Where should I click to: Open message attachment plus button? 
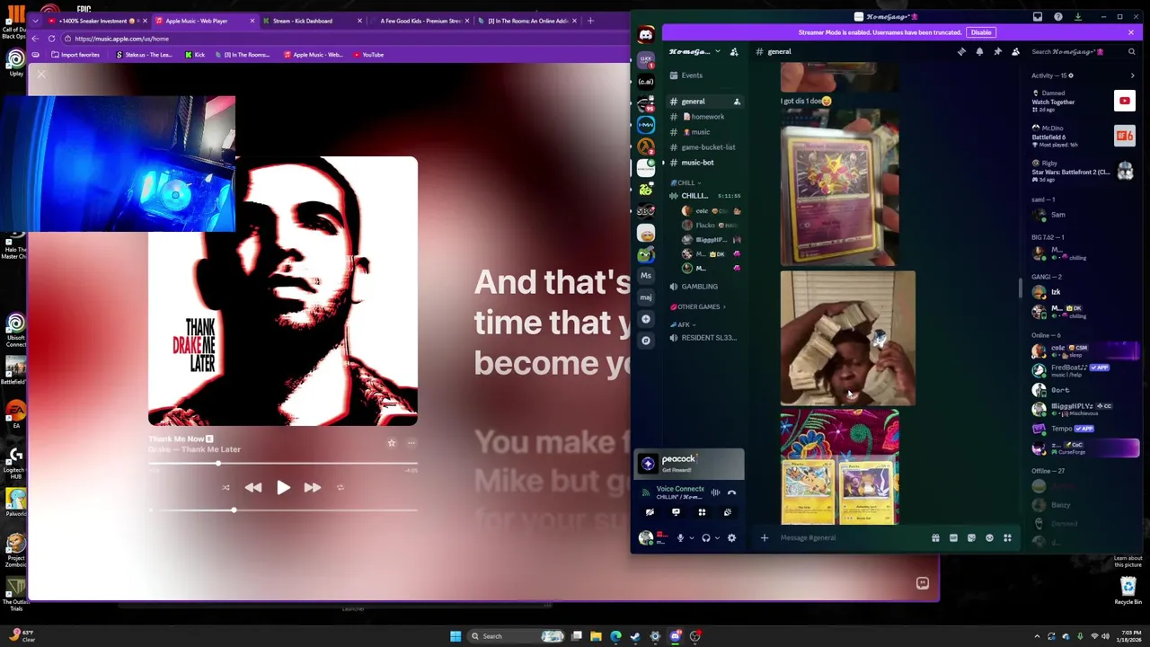pos(765,538)
